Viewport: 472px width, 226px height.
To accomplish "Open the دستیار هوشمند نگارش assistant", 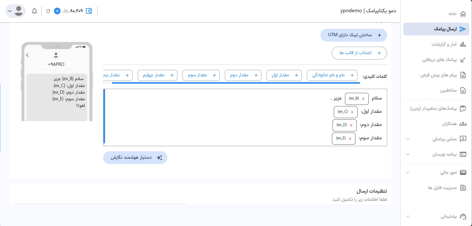I will [135, 158].
